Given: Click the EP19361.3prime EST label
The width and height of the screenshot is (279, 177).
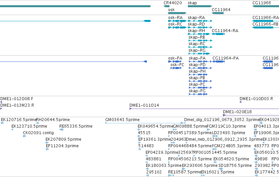Looking at the screenshot, I should pos(154,140).
